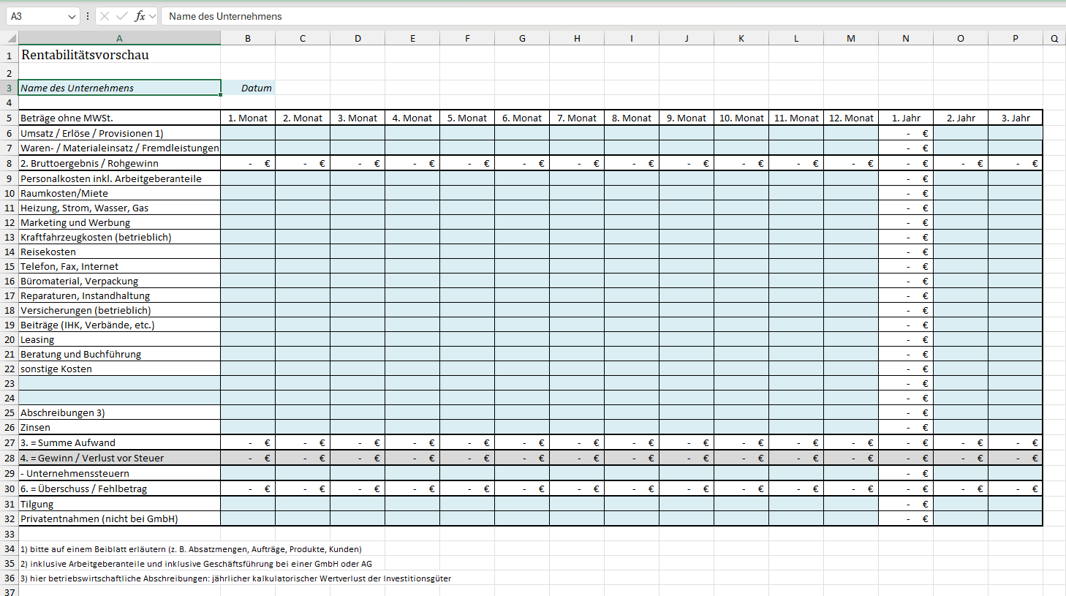Select the 3. Jahr header cell
The image size is (1066, 596).
[x=1015, y=118]
